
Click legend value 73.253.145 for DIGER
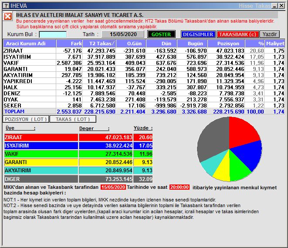[x=119, y=179]
